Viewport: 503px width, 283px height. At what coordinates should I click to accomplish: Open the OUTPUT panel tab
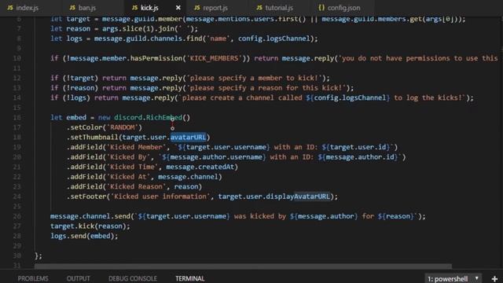point(79,278)
